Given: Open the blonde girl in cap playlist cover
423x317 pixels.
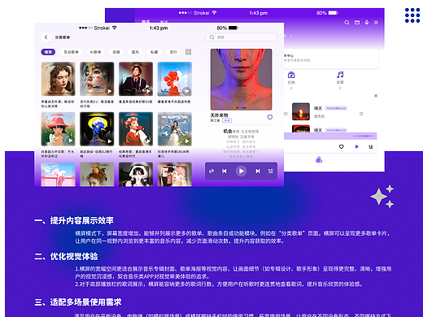Looking at the screenshot, I should 175,174.
